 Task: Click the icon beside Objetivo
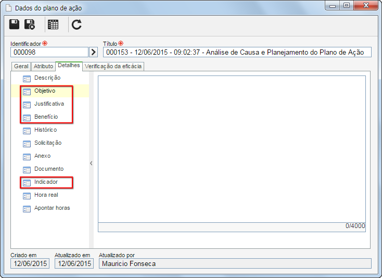pos(27,92)
